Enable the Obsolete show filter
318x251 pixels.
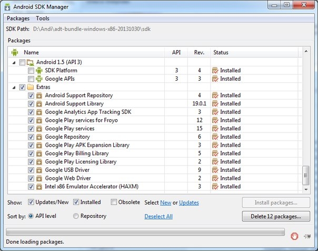click(114, 202)
